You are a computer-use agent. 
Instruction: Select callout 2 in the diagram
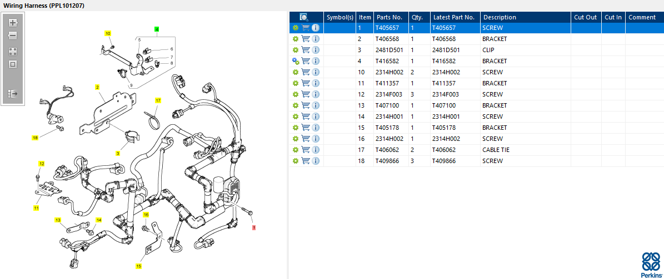tap(97, 87)
